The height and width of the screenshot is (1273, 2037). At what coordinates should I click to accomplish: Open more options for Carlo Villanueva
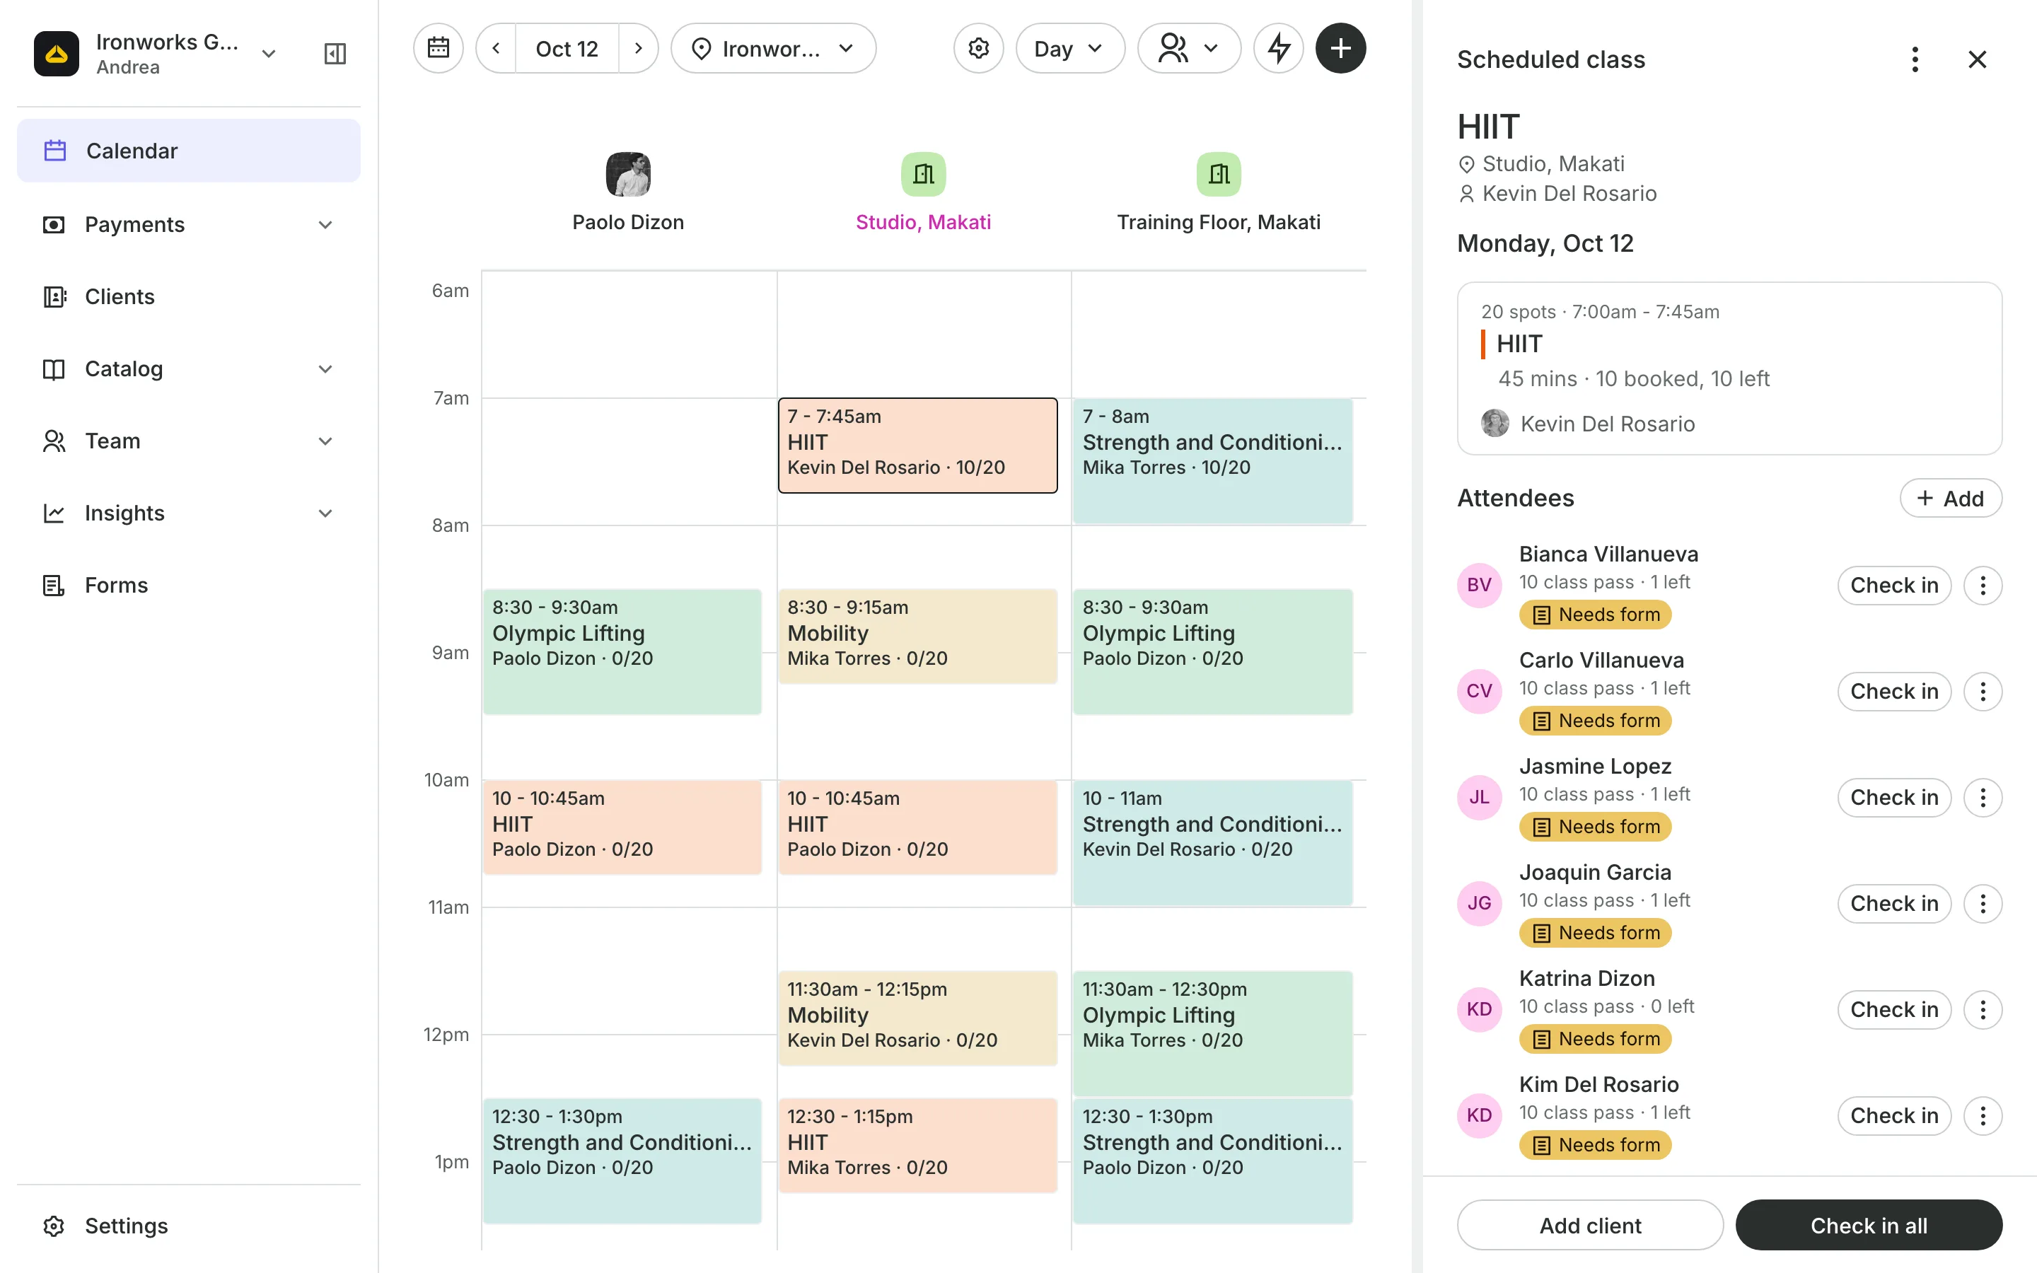point(1983,691)
